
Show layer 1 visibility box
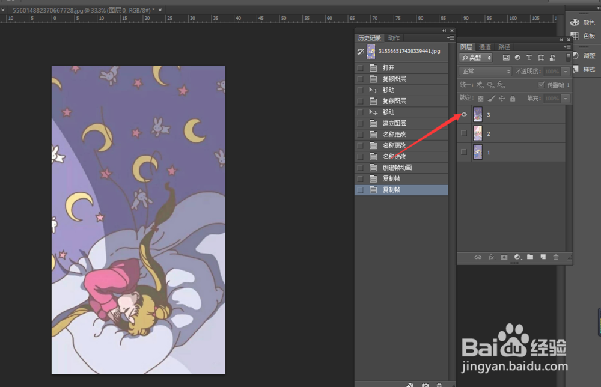pyautogui.click(x=464, y=152)
